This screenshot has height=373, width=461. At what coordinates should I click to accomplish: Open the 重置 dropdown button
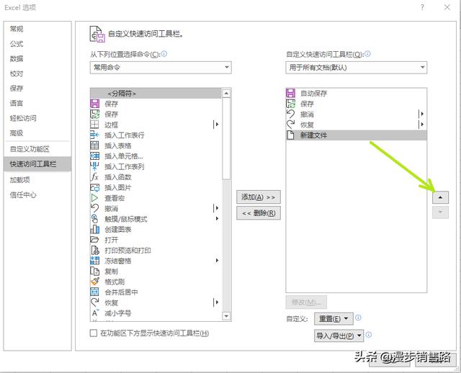tap(334, 318)
